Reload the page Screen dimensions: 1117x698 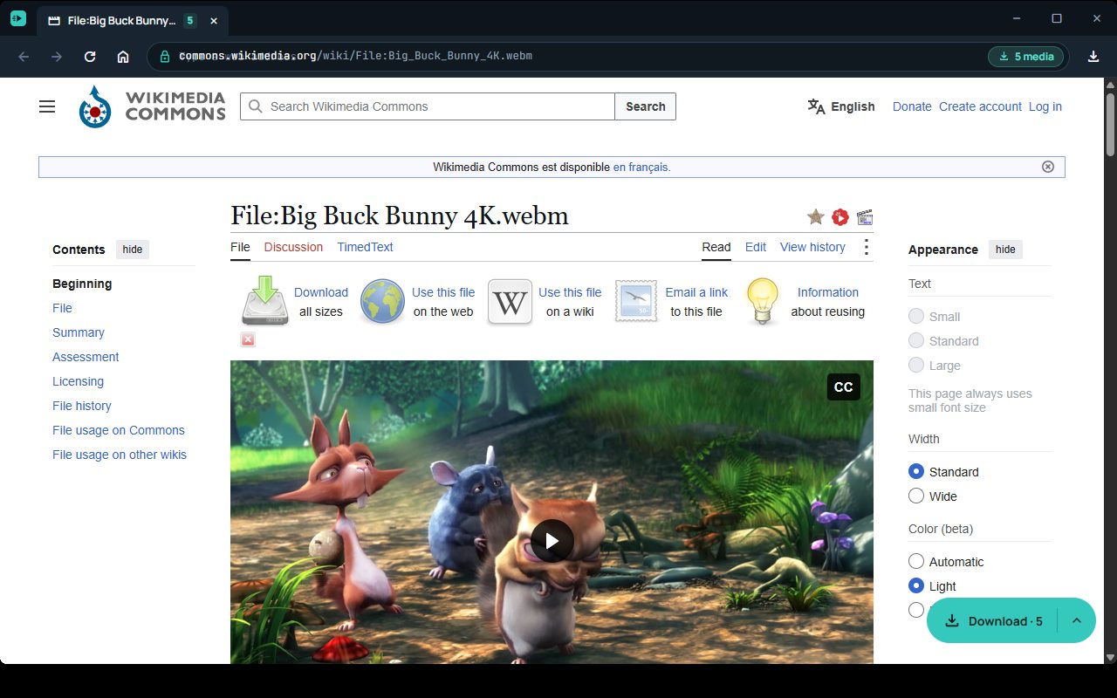click(90, 57)
